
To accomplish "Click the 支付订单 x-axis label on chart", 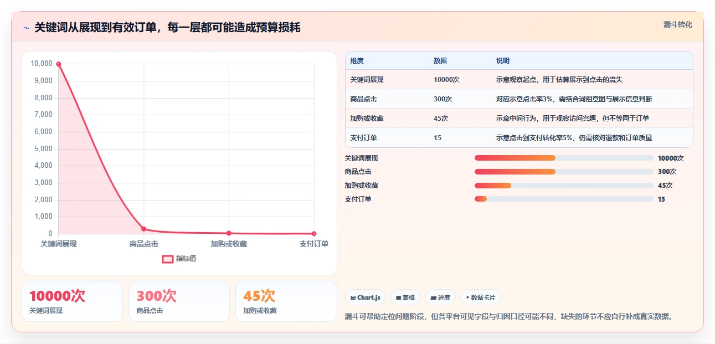I will [x=314, y=244].
